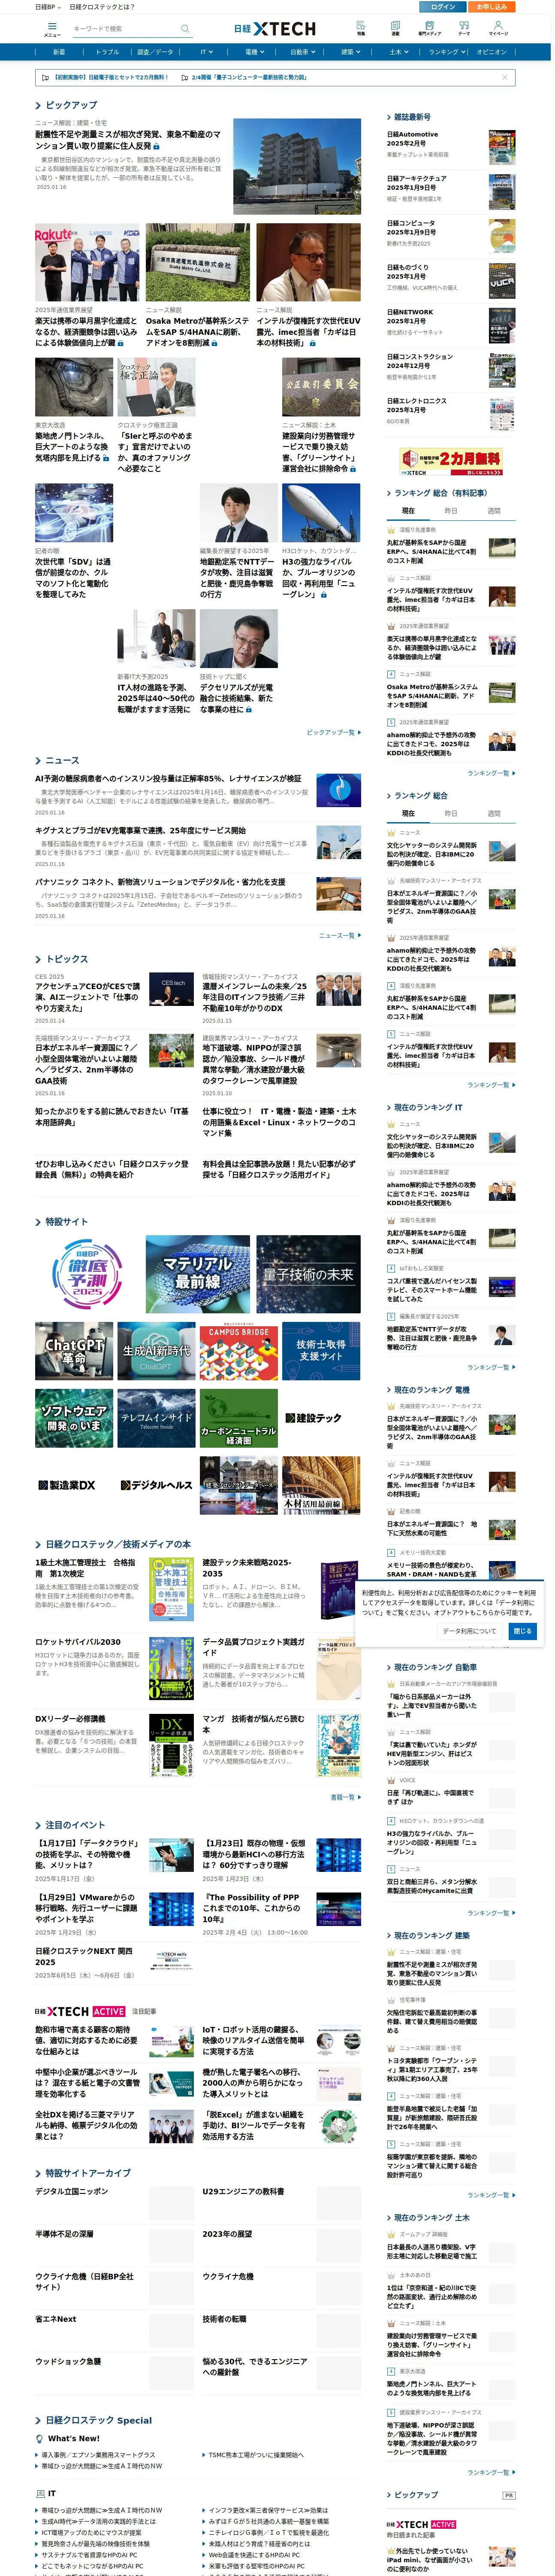This screenshot has width=555, height=2576.
Task: Open the AI insulin news headline
Action: [168, 778]
